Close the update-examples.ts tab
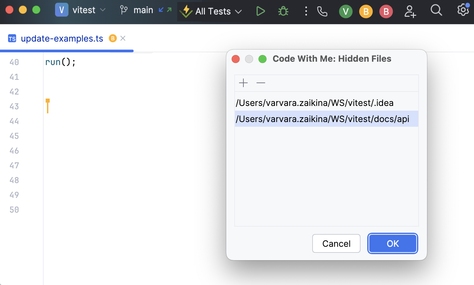 pos(123,38)
